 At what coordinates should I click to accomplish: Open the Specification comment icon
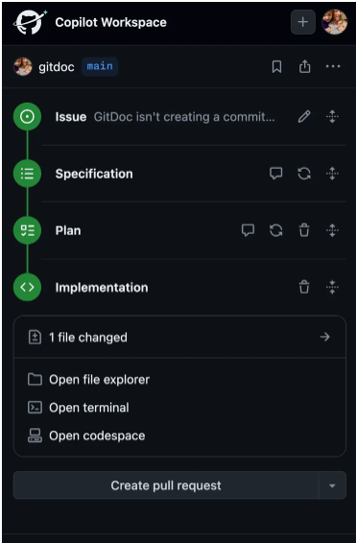[x=276, y=174]
